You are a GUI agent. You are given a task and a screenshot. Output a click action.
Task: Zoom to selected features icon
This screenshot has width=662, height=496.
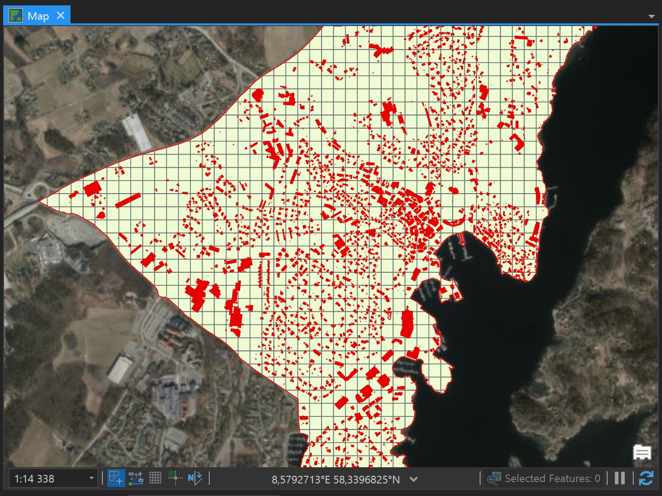494,478
